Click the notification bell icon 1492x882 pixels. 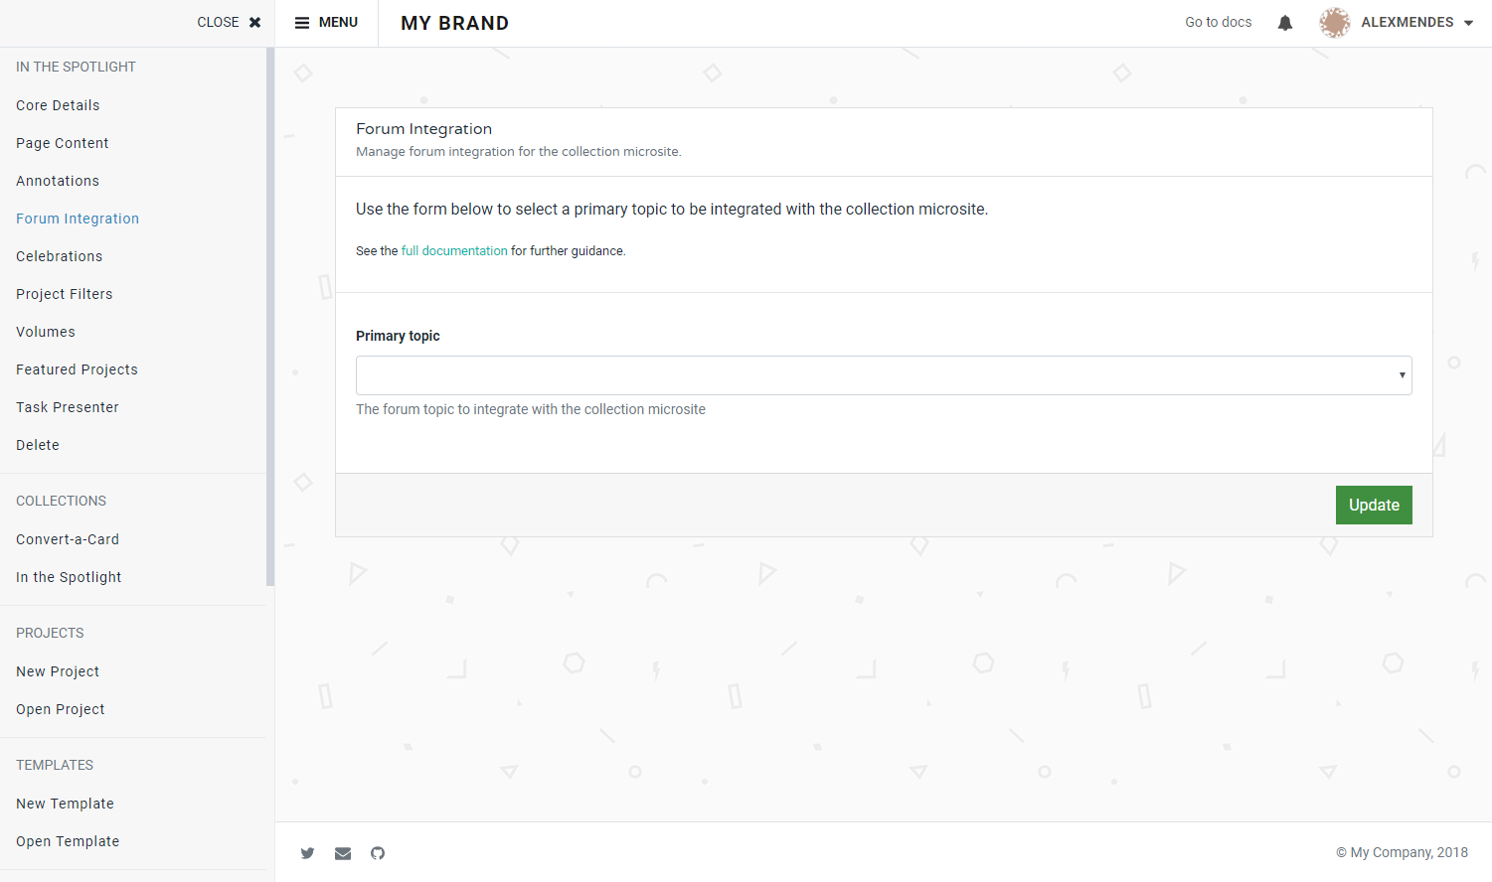pos(1284,22)
